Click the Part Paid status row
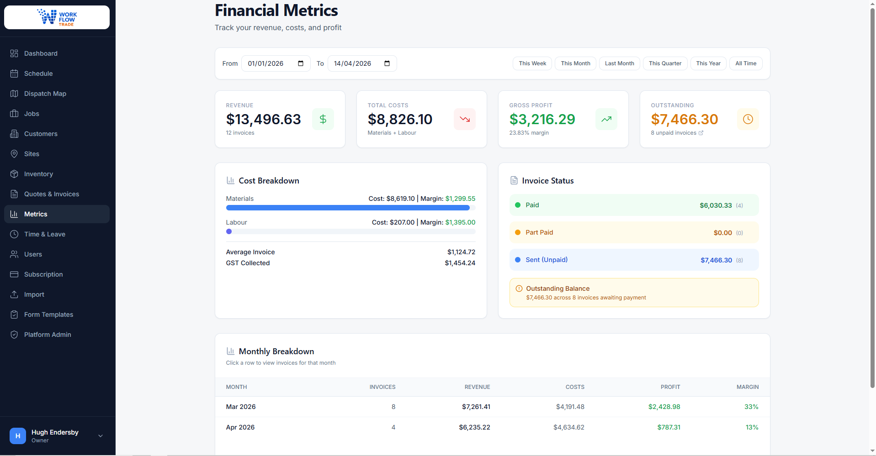The width and height of the screenshot is (876, 456). [634, 232]
